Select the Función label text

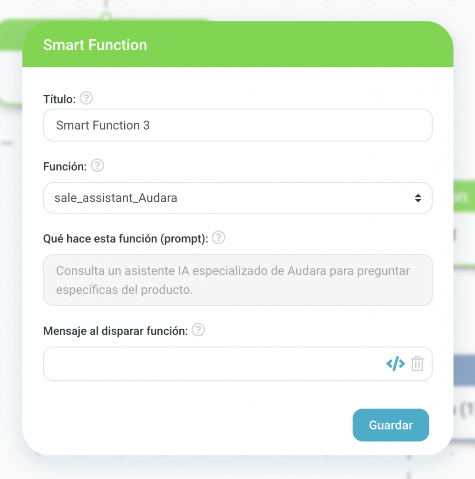coord(64,167)
